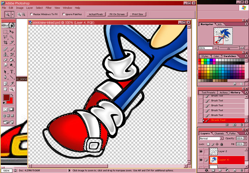249x173 pixels.
Task: Open History panel flyout menu
Action: (246, 92)
